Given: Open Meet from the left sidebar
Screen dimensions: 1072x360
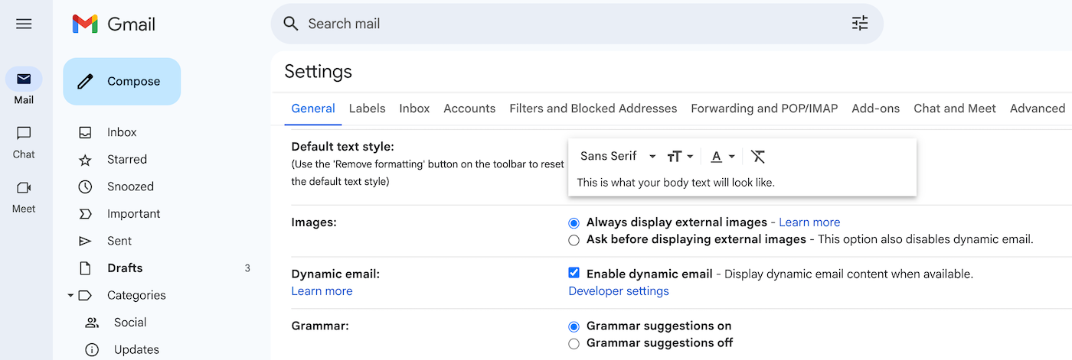Looking at the screenshot, I should (x=24, y=196).
